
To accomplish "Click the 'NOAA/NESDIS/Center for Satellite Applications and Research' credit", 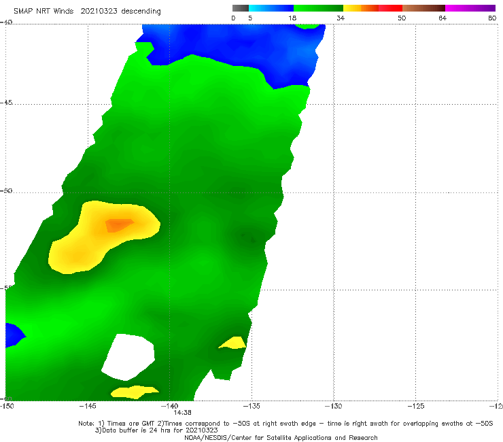I will (281, 437).
